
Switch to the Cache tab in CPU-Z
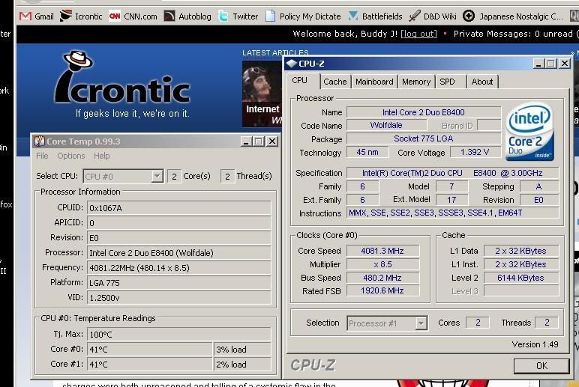coord(335,82)
